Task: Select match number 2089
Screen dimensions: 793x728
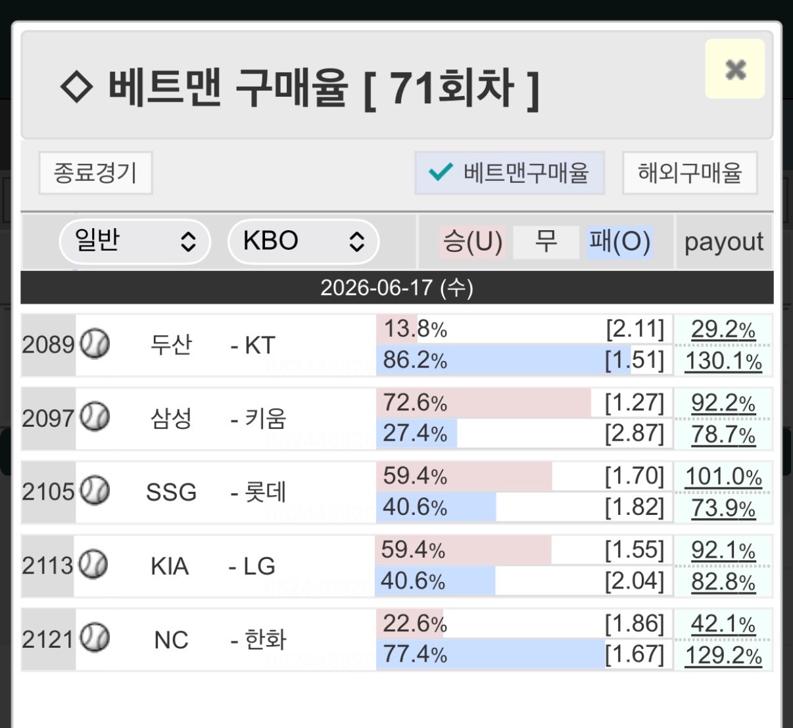Action: pos(48,345)
